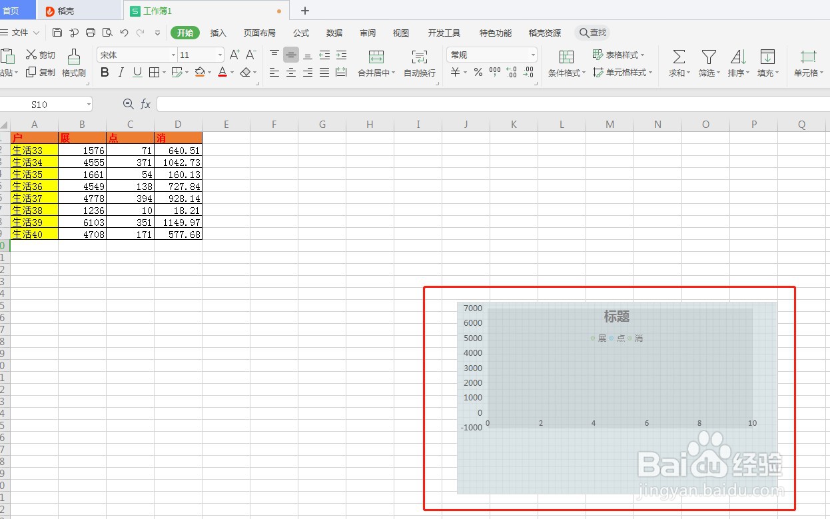The image size is (830, 519).
Task: Toggle Underline formatting
Action: click(x=137, y=72)
